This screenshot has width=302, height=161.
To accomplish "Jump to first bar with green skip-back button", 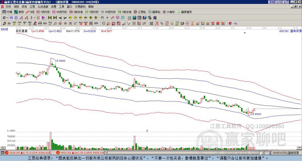I will [x=50, y=18].
